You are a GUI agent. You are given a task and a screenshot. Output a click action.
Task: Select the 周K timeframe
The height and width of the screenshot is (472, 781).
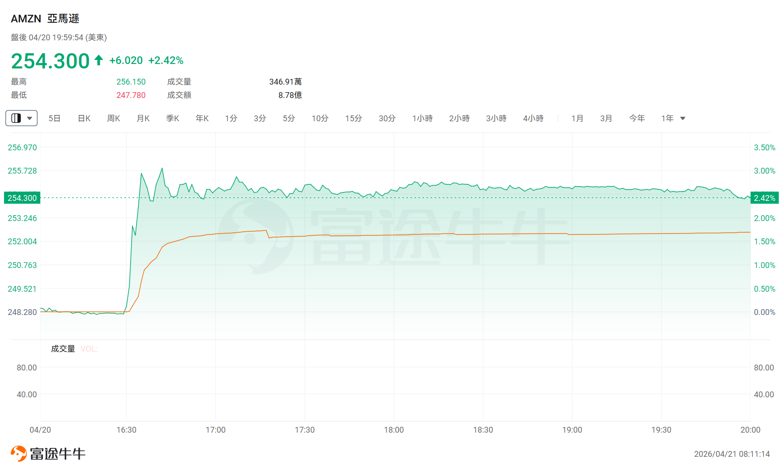(114, 119)
